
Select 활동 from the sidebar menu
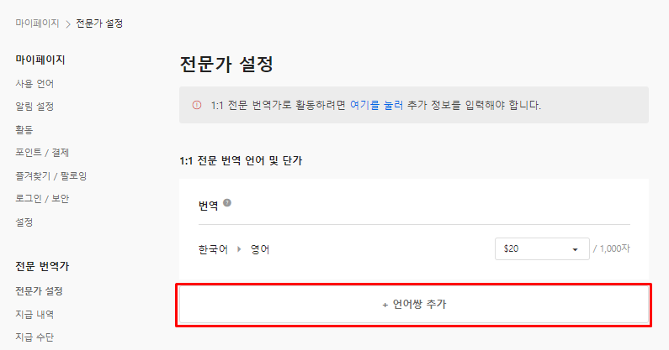(24, 129)
